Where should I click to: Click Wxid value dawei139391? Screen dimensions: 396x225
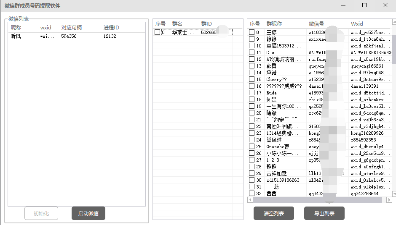[364, 86]
